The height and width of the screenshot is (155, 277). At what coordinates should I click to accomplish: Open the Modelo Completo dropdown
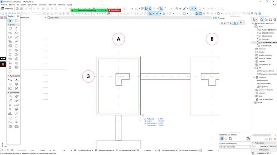click(x=106, y=150)
